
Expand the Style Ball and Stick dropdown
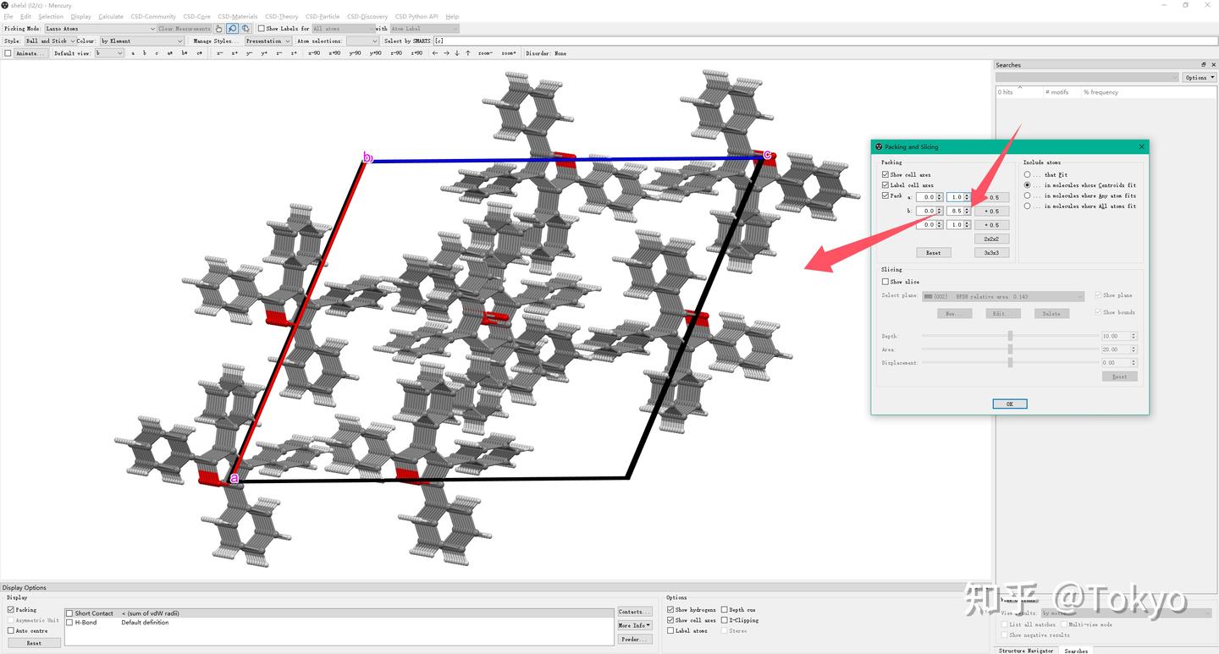coord(50,41)
